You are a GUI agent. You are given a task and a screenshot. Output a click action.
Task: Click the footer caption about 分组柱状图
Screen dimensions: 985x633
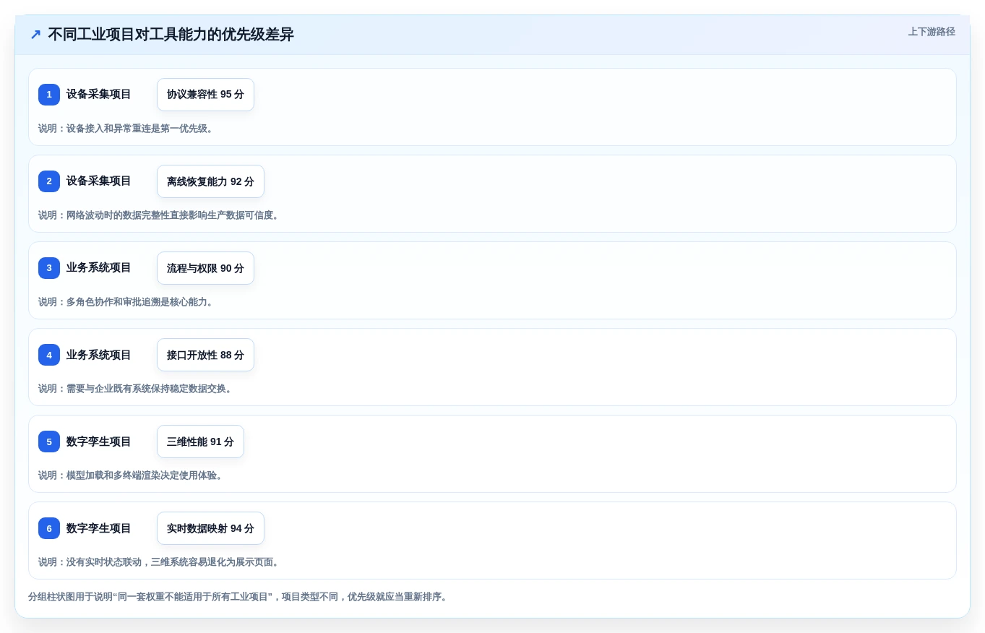239,597
